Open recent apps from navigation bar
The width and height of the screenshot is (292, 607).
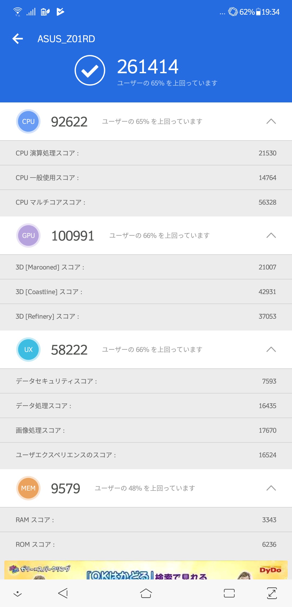(229, 593)
